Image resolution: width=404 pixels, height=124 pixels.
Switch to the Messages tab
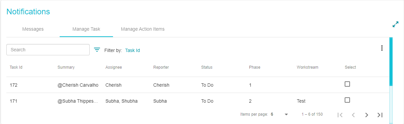click(33, 29)
